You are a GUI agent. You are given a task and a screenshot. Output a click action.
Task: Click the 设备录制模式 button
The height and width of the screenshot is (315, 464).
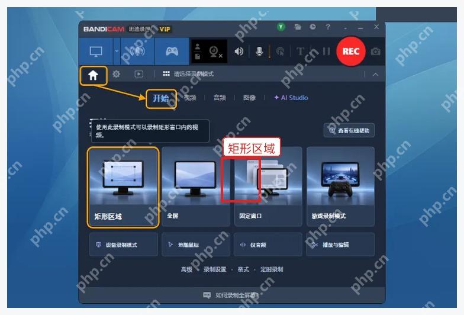(123, 245)
